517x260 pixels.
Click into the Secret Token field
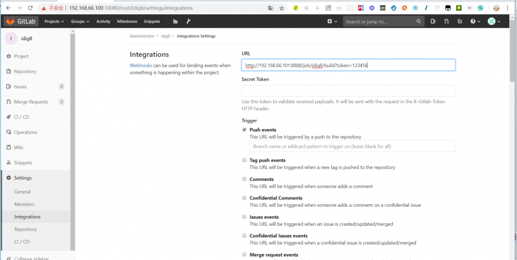[348, 90]
